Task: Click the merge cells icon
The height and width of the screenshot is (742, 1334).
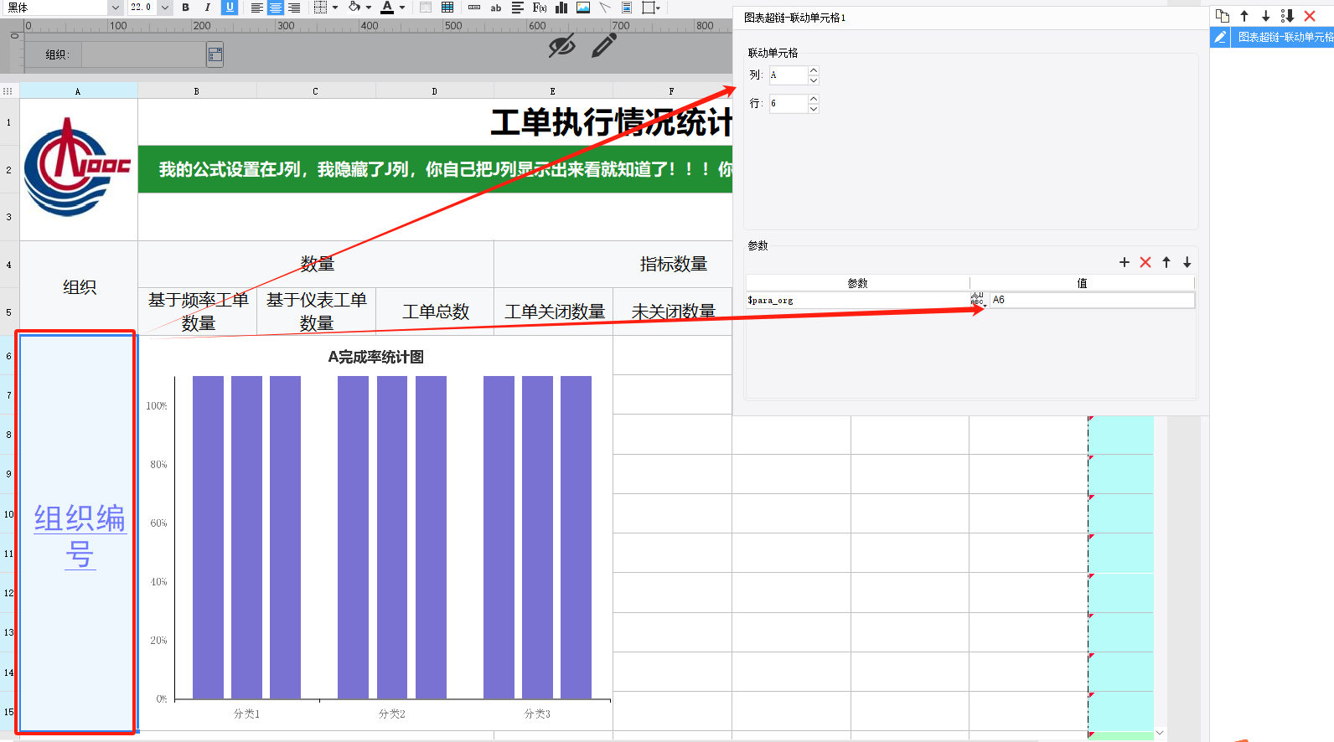Action: tap(426, 8)
